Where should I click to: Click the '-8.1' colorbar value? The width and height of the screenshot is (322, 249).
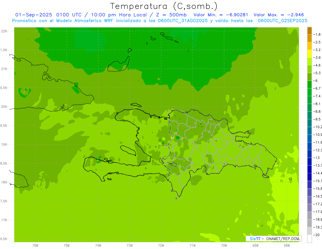coord(317,104)
